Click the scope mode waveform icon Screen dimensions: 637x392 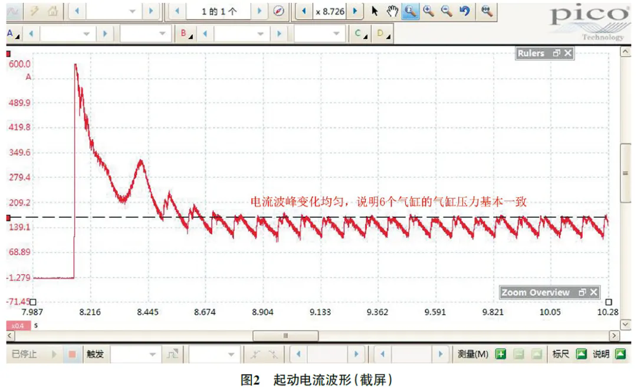(x=13, y=11)
